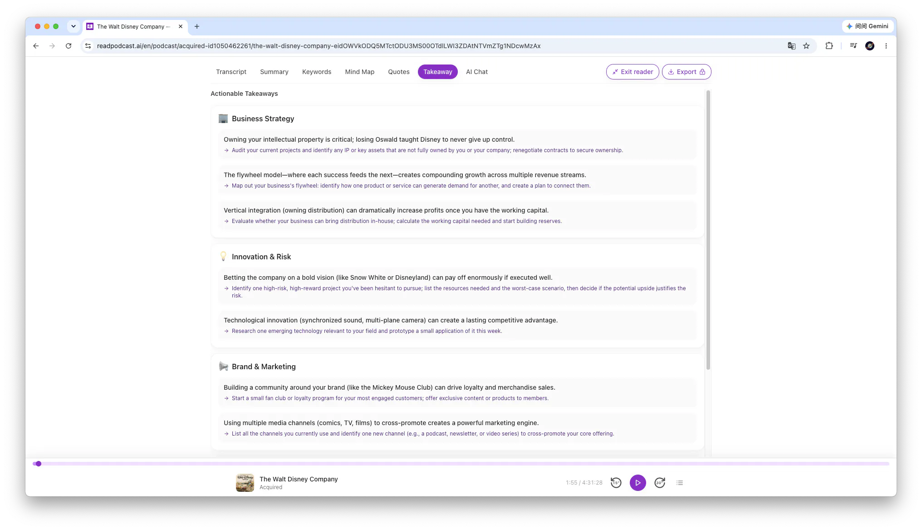Click the Snow White bold vision takeaway

point(388,277)
